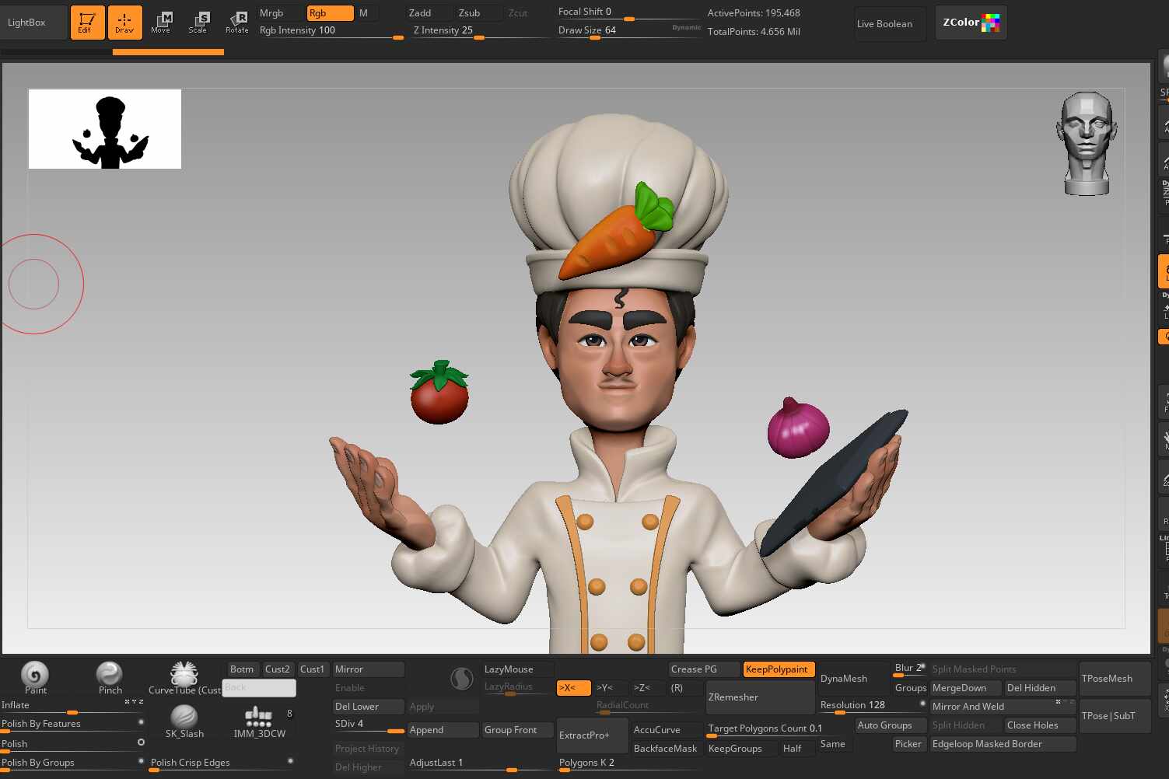The width and height of the screenshot is (1169, 779).
Task: Enable Zadd sculpt mode
Action: [x=429, y=13]
